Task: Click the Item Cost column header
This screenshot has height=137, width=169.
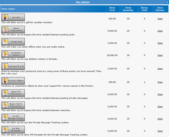Action: point(112,9)
